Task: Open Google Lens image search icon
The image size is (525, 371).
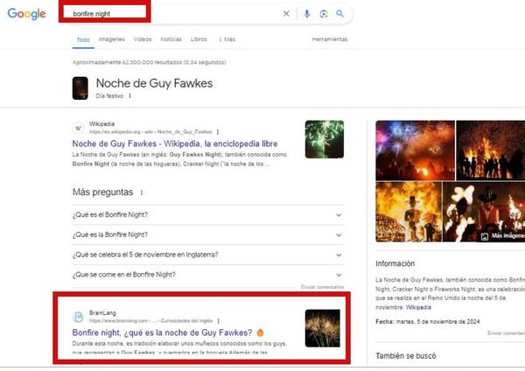Action: pos(323,14)
